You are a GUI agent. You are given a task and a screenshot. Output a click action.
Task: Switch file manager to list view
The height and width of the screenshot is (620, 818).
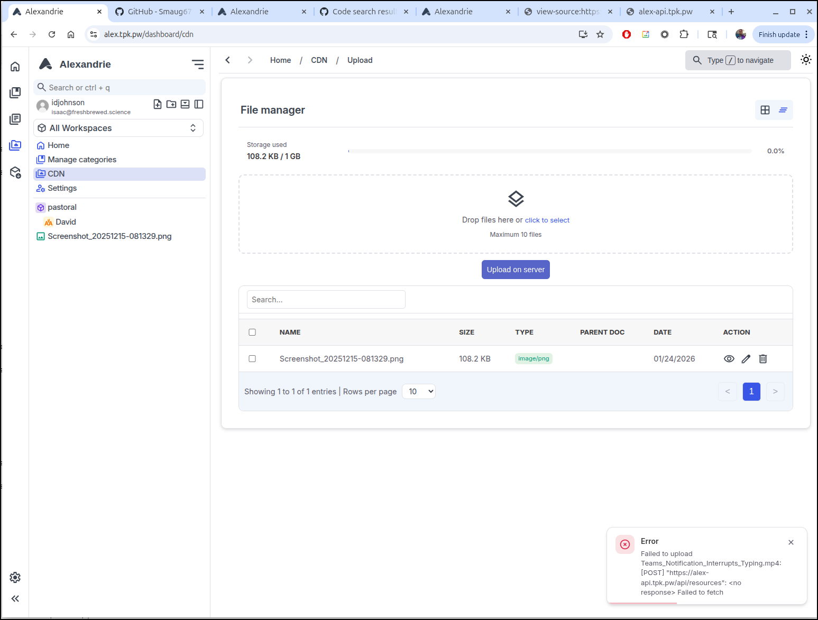[x=783, y=110]
